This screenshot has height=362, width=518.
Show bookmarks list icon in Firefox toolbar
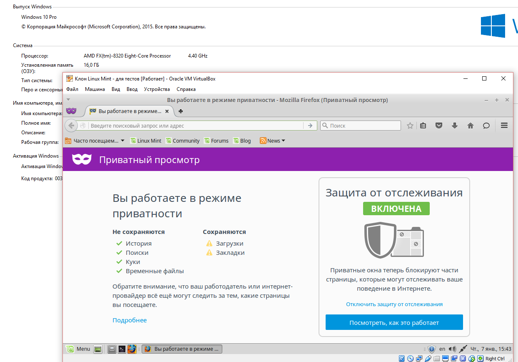(423, 126)
